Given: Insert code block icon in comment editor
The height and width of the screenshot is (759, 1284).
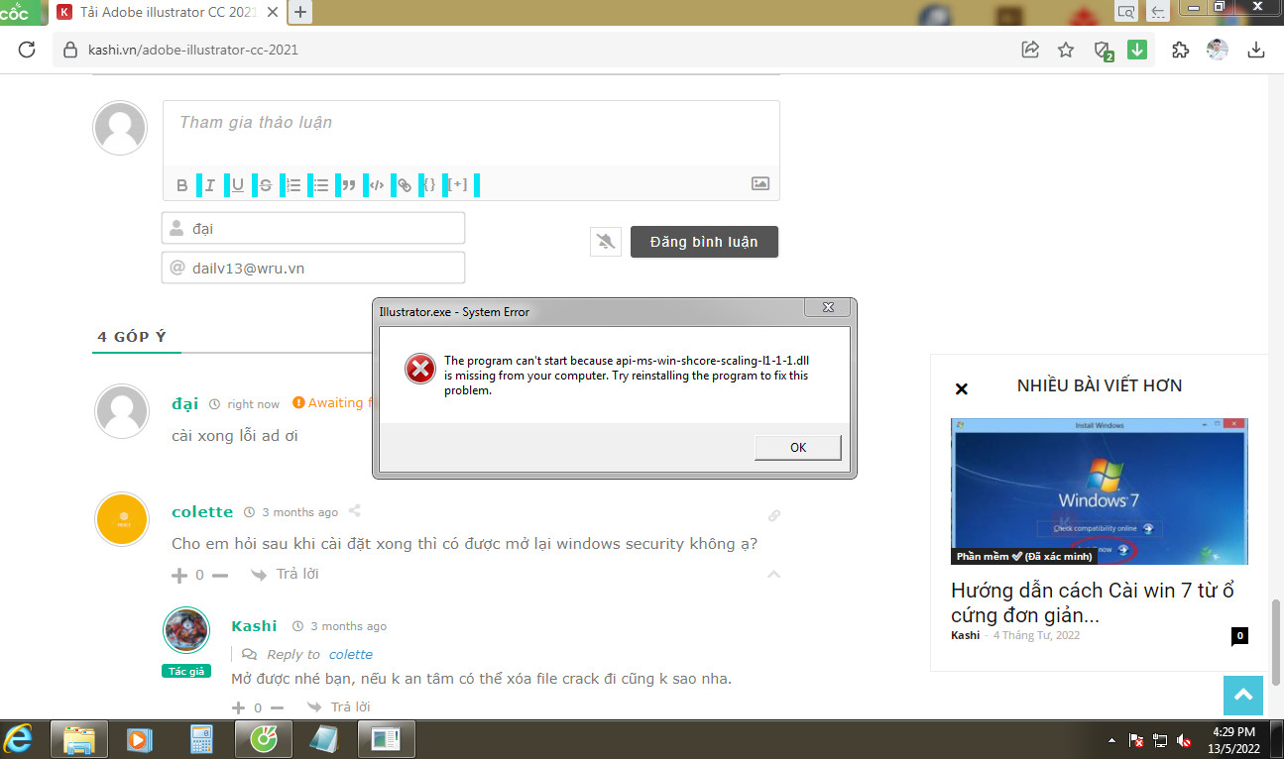Looking at the screenshot, I should [x=377, y=185].
